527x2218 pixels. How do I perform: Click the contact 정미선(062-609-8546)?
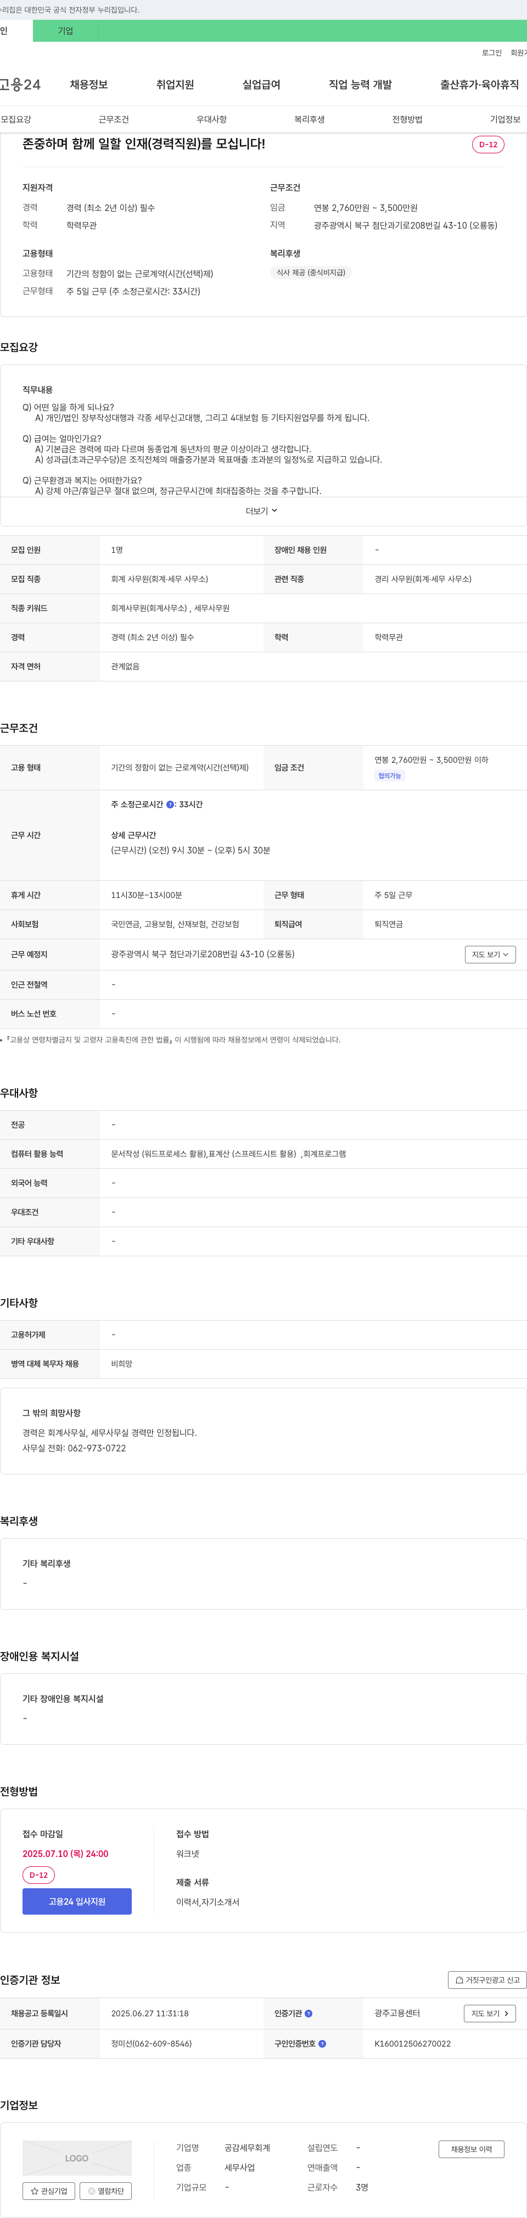pyautogui.click(x=152, y=2043)
